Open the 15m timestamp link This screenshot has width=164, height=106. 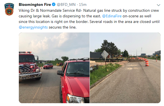[83, 4]
